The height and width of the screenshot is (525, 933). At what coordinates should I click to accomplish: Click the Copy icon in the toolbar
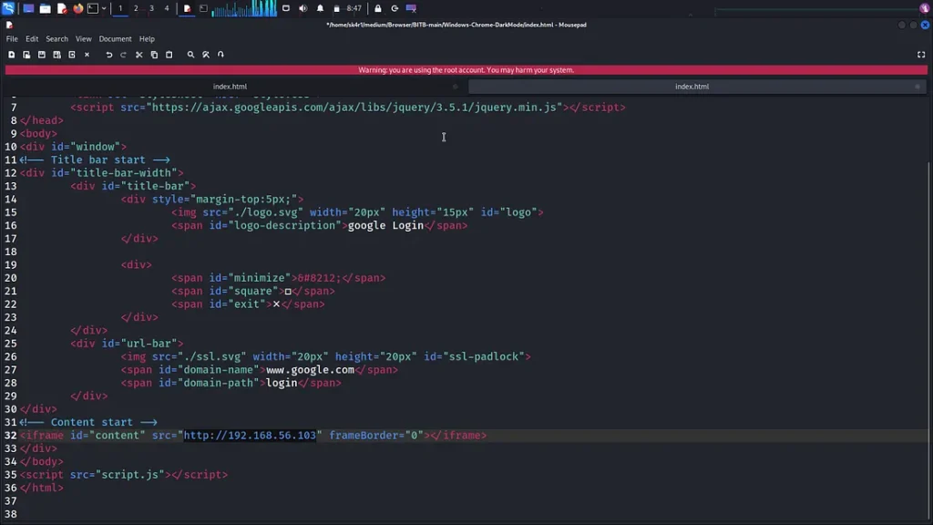[x=154, y=55]
